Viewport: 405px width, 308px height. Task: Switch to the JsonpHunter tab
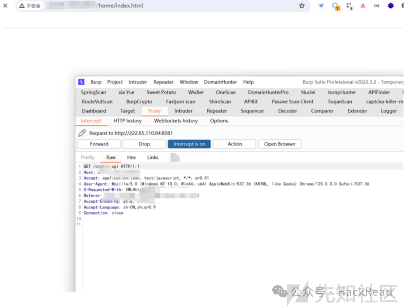pyautogui.click(x=341, y=92)
